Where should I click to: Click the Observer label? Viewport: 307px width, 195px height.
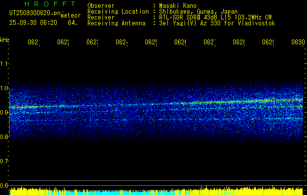coord(101,6)
